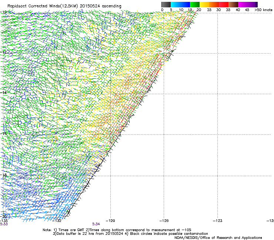Click the note line 'Times are GMT'
This screenshot has height=240, width=274.
tap(71, 230)
